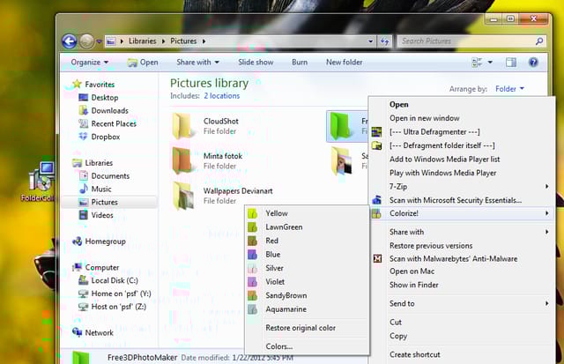Expand the Share with context submenu
This screenshot has width=564, height=364.
click(546, 232)
